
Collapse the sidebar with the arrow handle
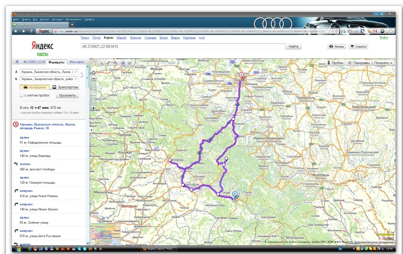tap(91, 130)
